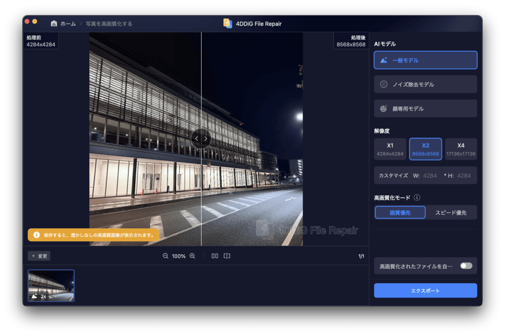Choose X2 8568x8568 resolution
The height and width of the screenshot is (336, 505).
[426, 149]
